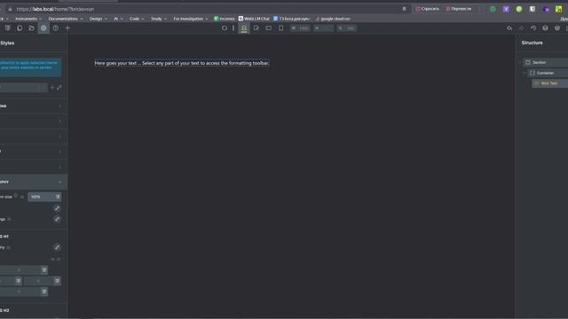Select Section in the Structure panel

(x=546, y=62)
